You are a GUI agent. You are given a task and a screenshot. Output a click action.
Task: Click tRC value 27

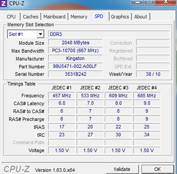(x=90, y=135)
